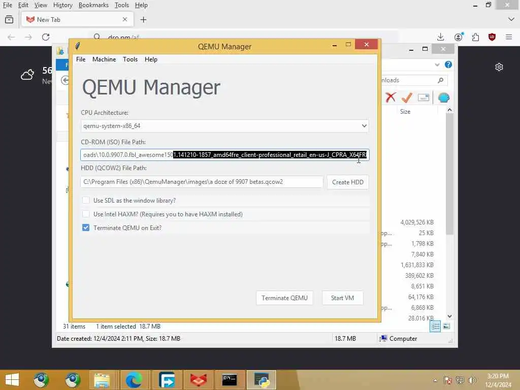The height and width of the screenshot is (390, 520).
Task: Expand the list all tabs chevron
Action: pyautogui.click(x=511, y=20)
